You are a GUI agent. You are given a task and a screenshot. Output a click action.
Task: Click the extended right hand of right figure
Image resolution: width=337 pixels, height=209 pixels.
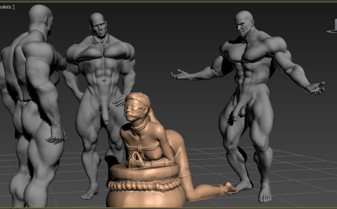179,74
